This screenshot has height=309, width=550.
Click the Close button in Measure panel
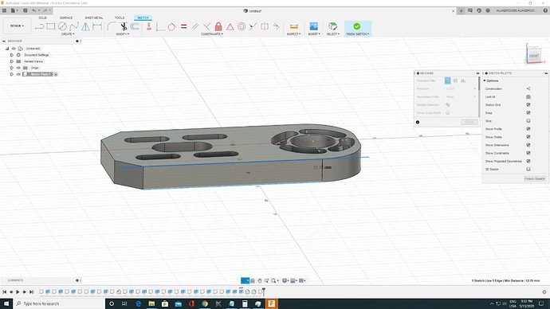point(469,122)
